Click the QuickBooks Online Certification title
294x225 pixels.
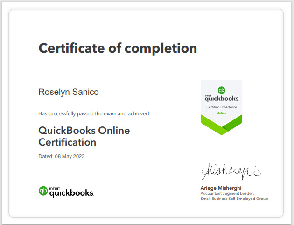(x=84, y=136)
